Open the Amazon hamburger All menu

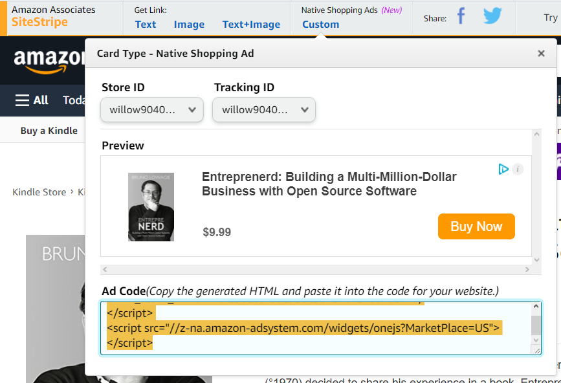coord(32,100)
